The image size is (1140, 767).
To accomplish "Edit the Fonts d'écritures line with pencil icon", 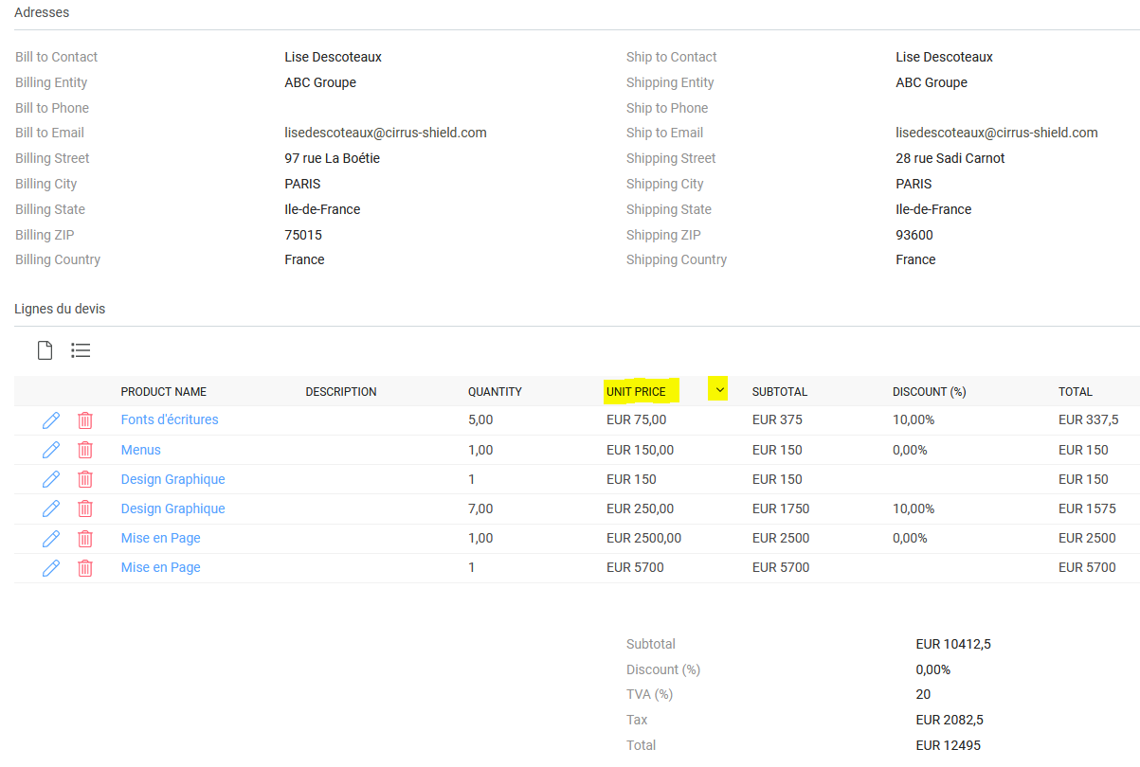I will click(x=51, y=420).
